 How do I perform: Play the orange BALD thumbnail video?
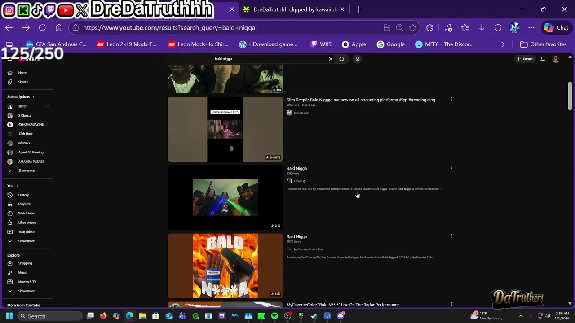225,266
